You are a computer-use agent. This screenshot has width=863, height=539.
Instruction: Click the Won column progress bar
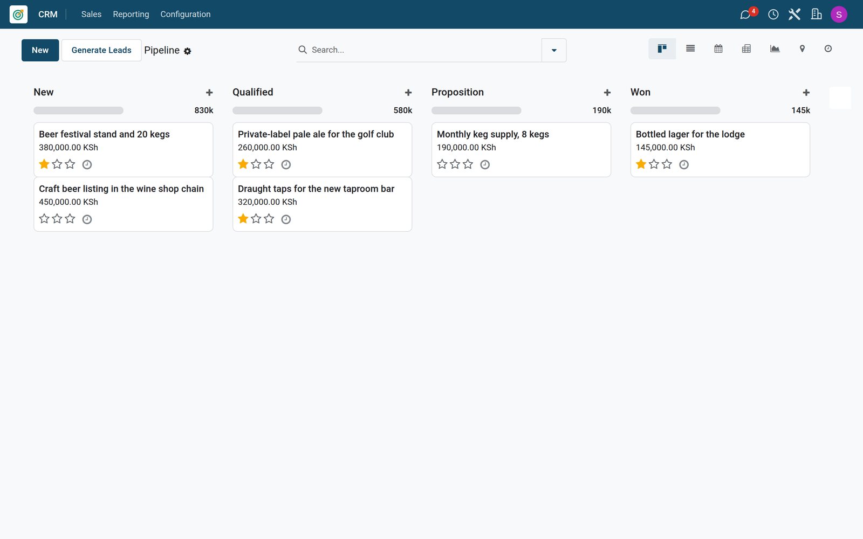tap(676, 110)
